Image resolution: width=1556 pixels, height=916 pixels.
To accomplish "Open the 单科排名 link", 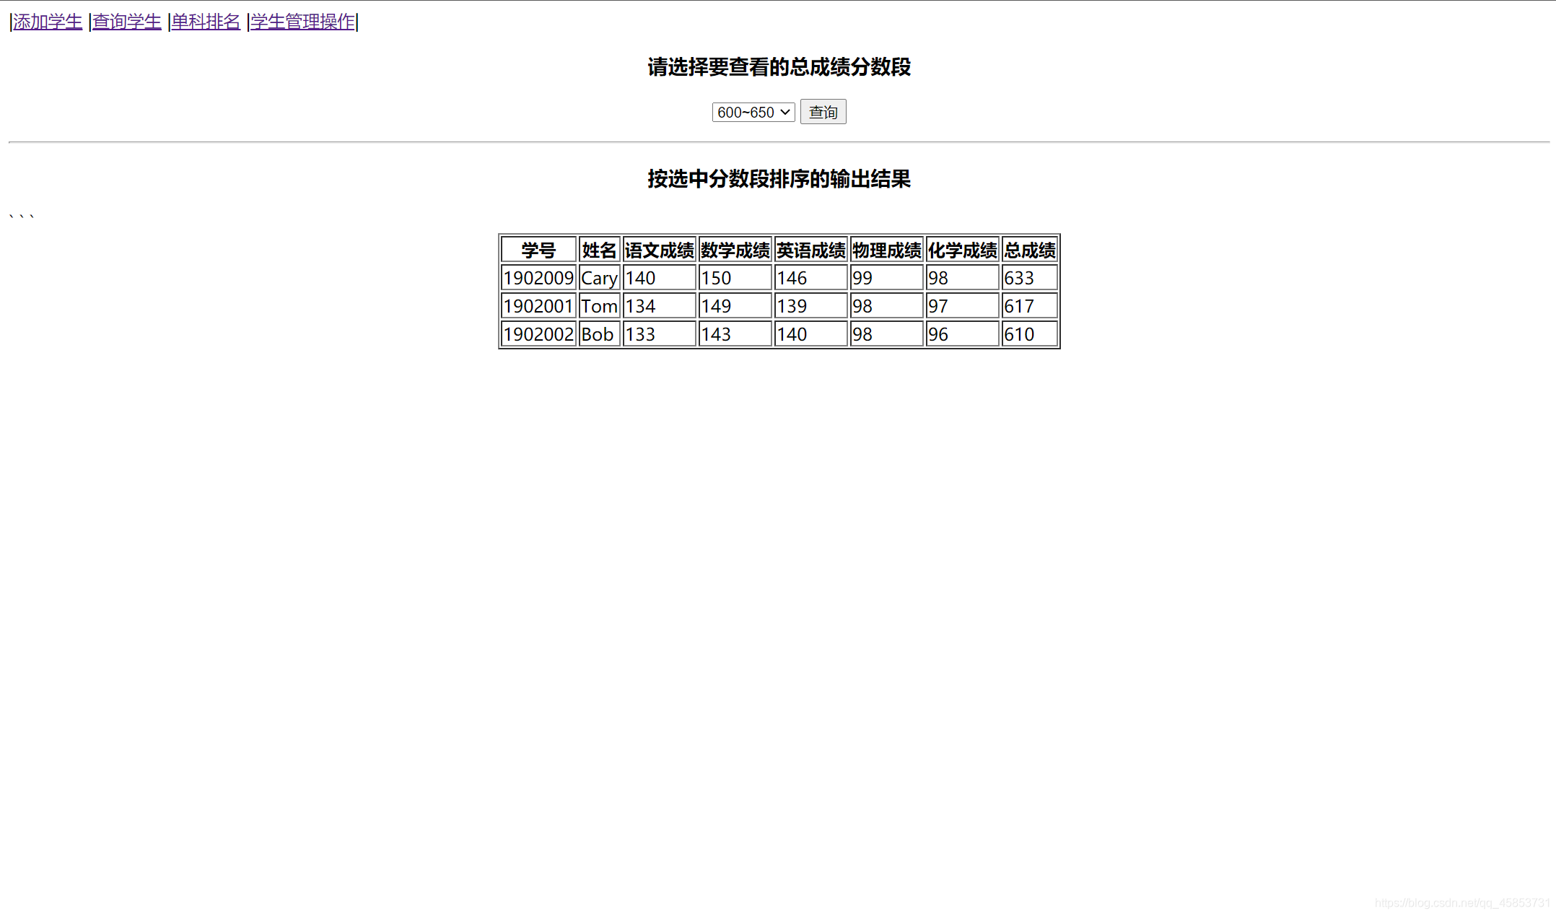I will click(206, 22).
